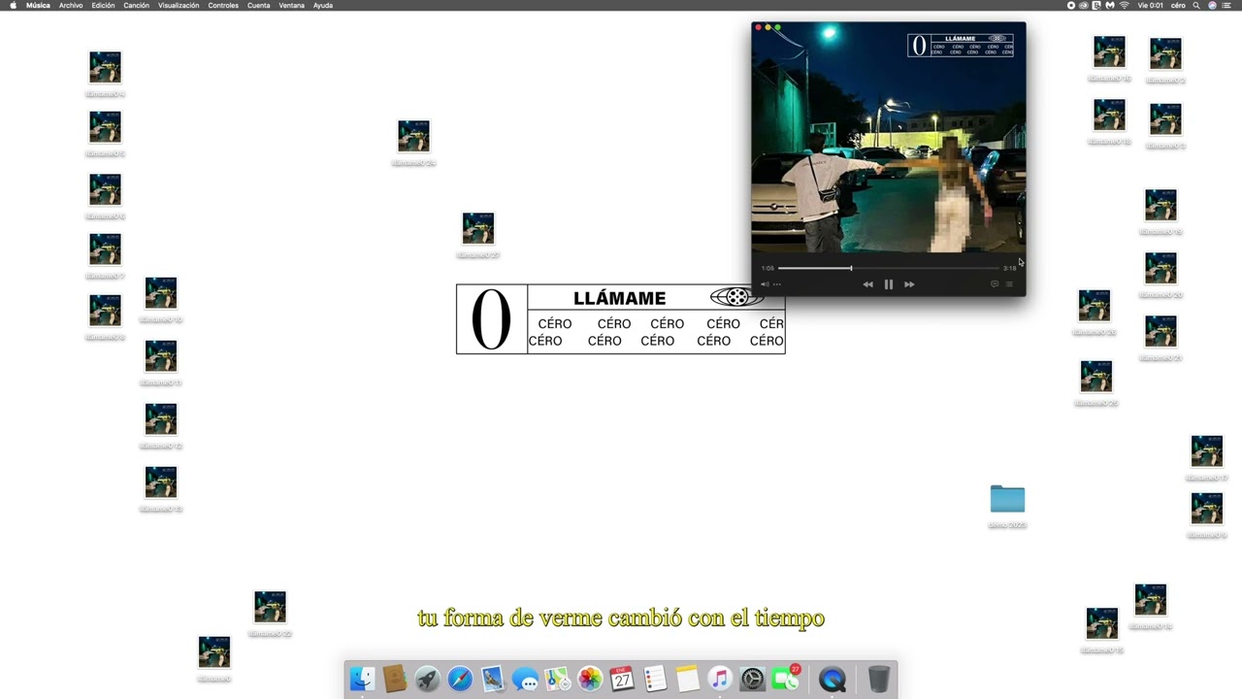The image size is (1242, 699).
Task: Click the 3:18 remaining time label
Action: (1009, 268)
